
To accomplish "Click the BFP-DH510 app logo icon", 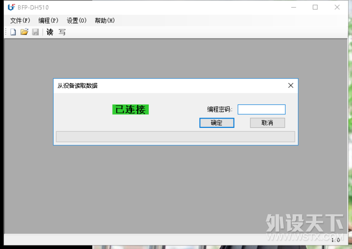I will (11, 7).
